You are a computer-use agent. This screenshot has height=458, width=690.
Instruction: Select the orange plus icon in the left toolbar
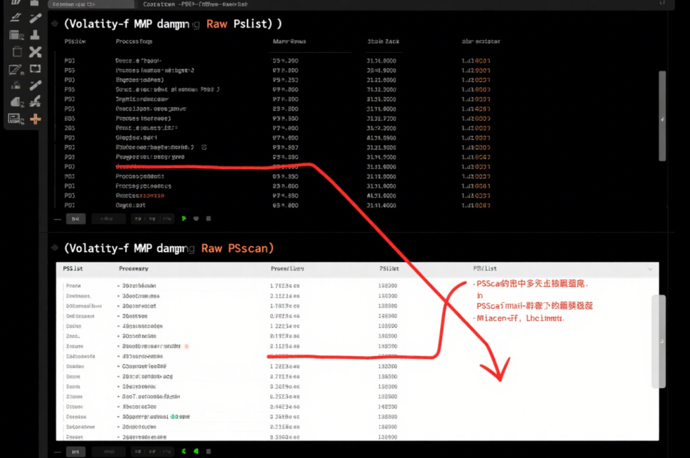pyautogui.click(x=35, y=119)
